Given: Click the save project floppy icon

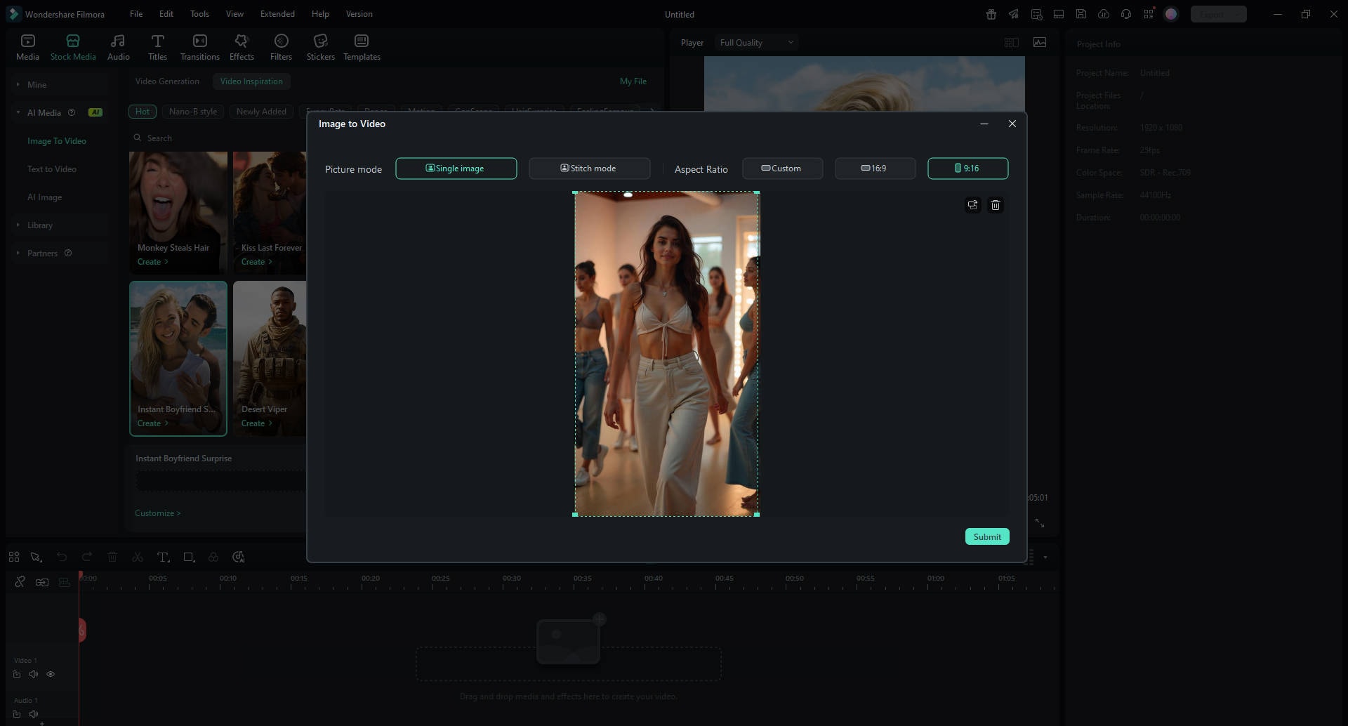Looking at the screenshot, I should click(x=1081, y=14).
